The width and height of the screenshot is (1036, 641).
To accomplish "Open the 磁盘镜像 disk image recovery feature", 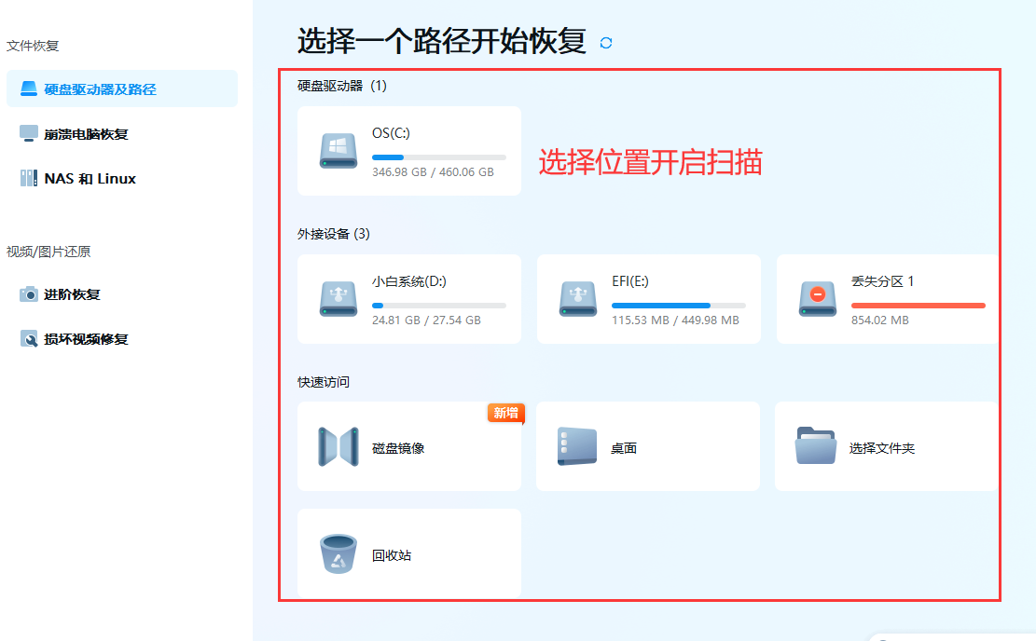I will click(x=408, y=445).
